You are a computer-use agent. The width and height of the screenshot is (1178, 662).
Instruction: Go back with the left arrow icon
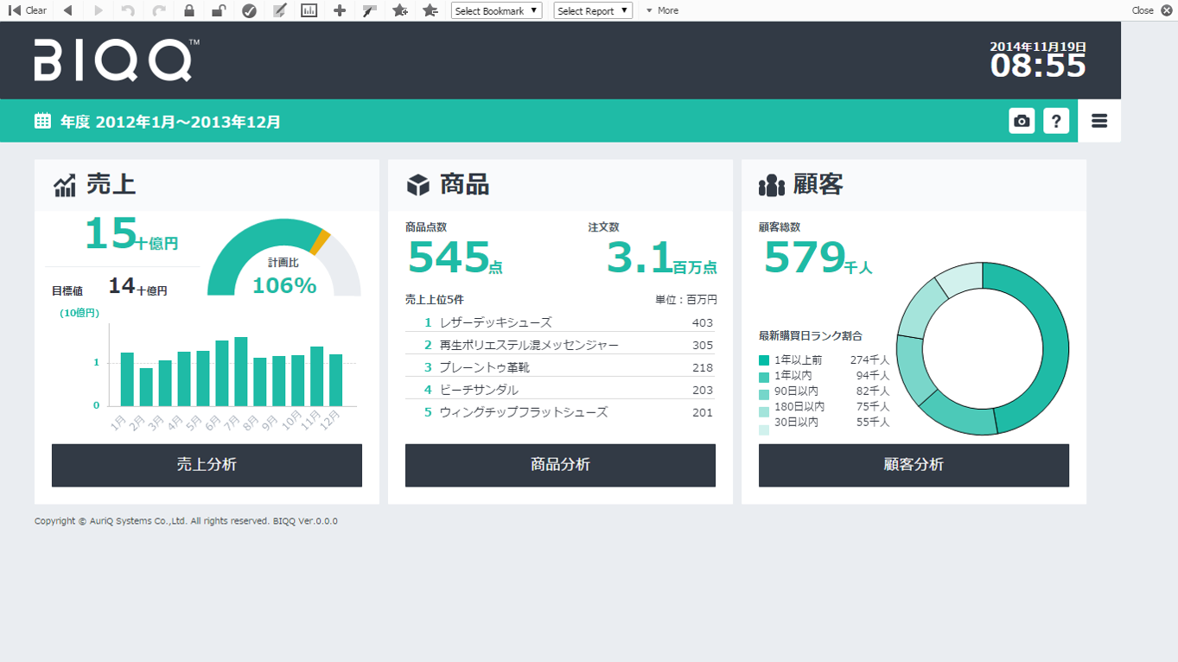(x=67, y=10)
